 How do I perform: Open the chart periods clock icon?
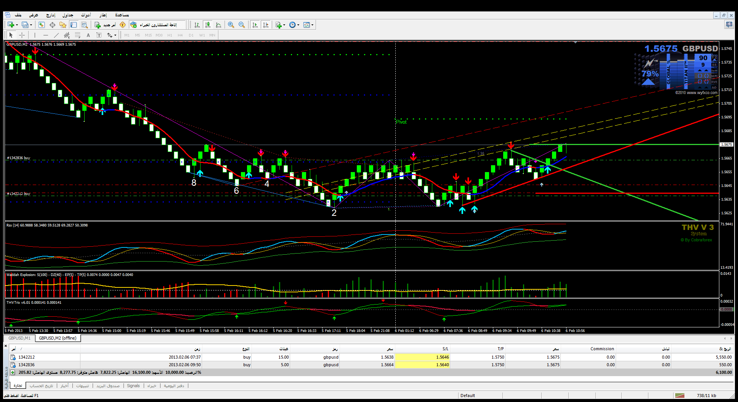tap(292, 25)
